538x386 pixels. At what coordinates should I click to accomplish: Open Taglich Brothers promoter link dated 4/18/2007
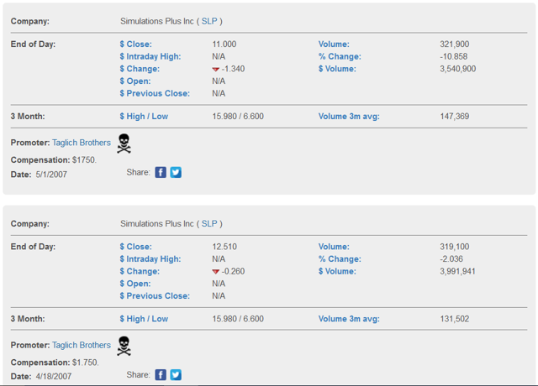tap(82, 345)
